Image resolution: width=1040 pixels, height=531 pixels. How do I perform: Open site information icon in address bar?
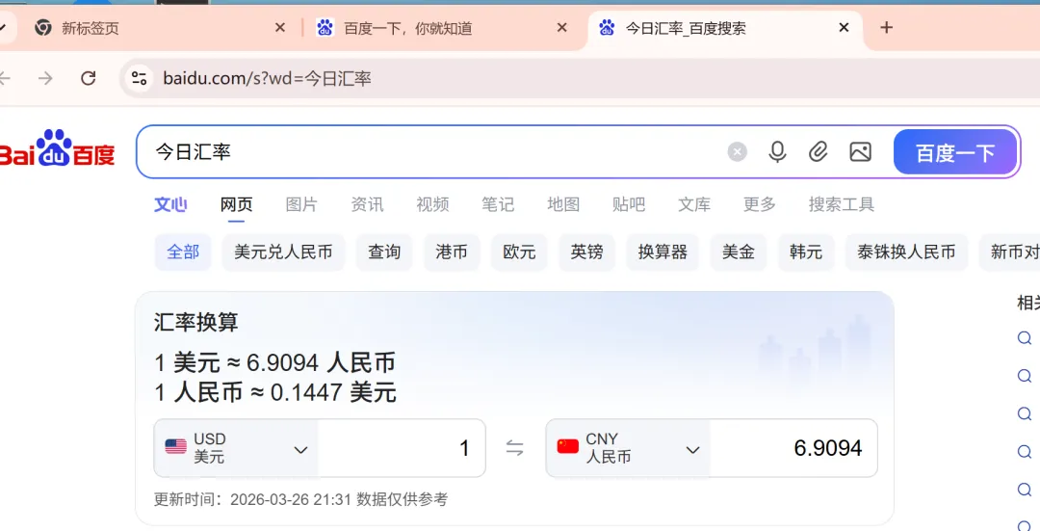139,78
